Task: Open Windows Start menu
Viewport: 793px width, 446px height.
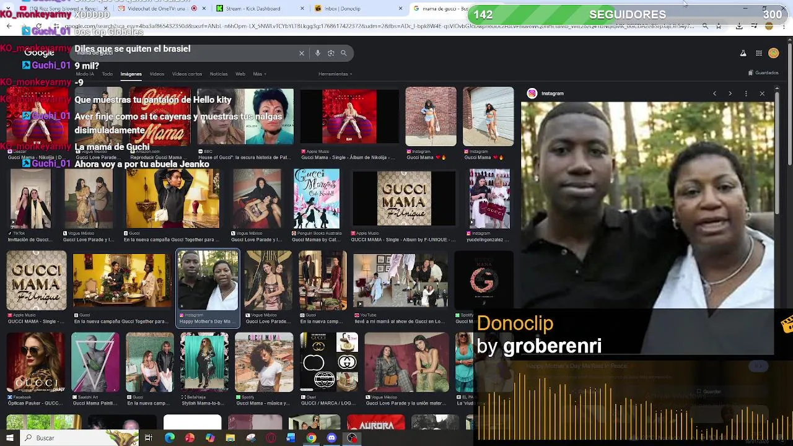Action: click(x=10, y=438)
